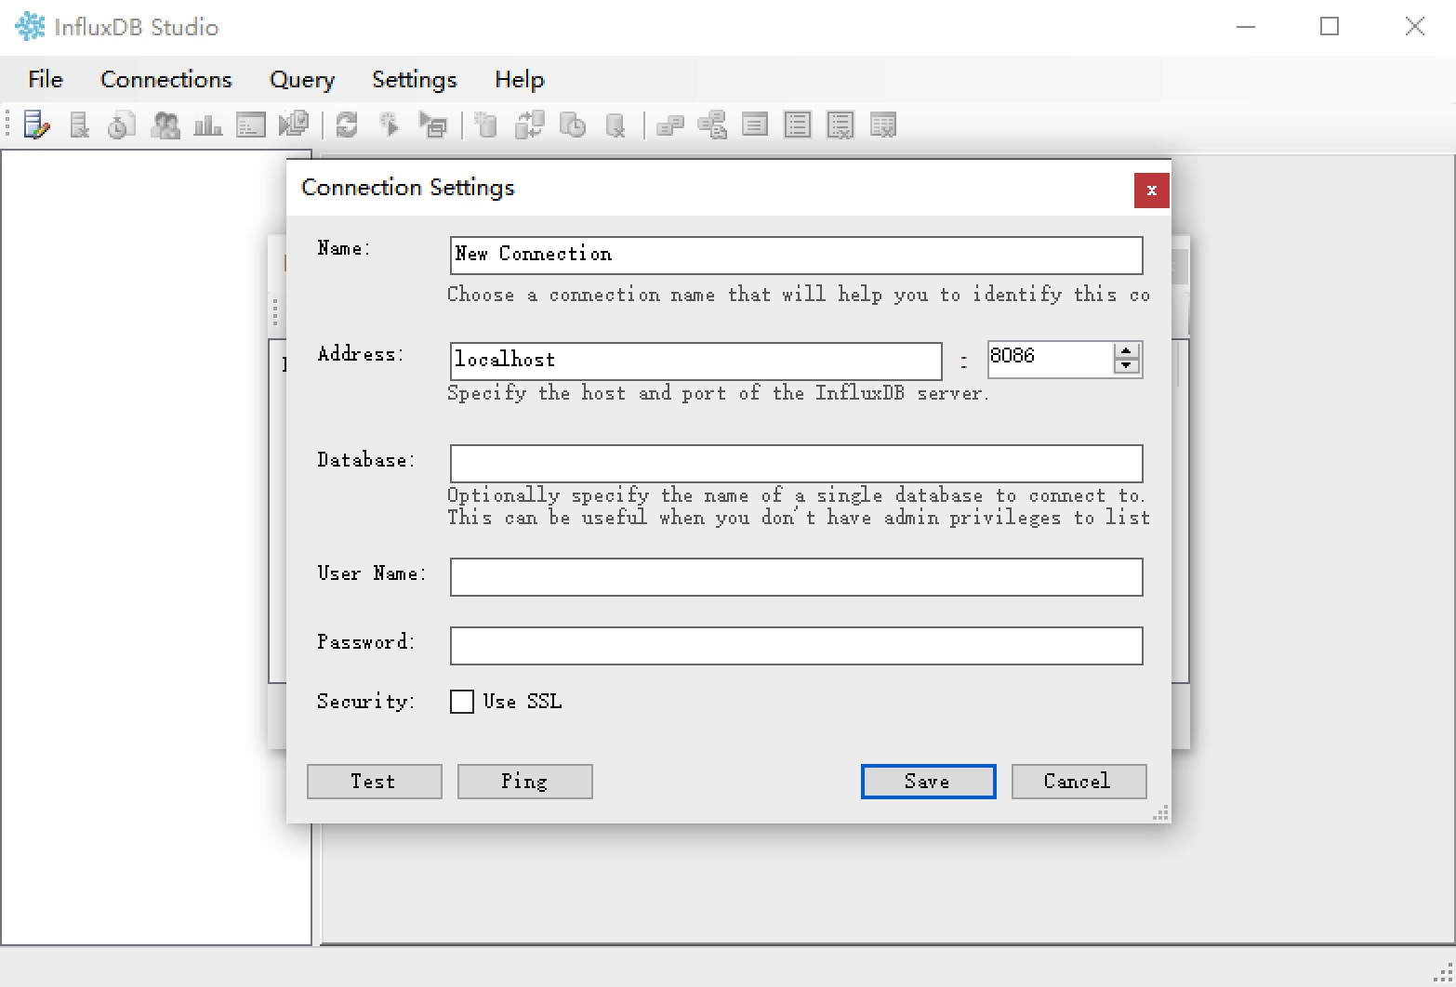Click the single text-lines list toolbar icon
Screen dimensions: 1456x987
[755, 125]
